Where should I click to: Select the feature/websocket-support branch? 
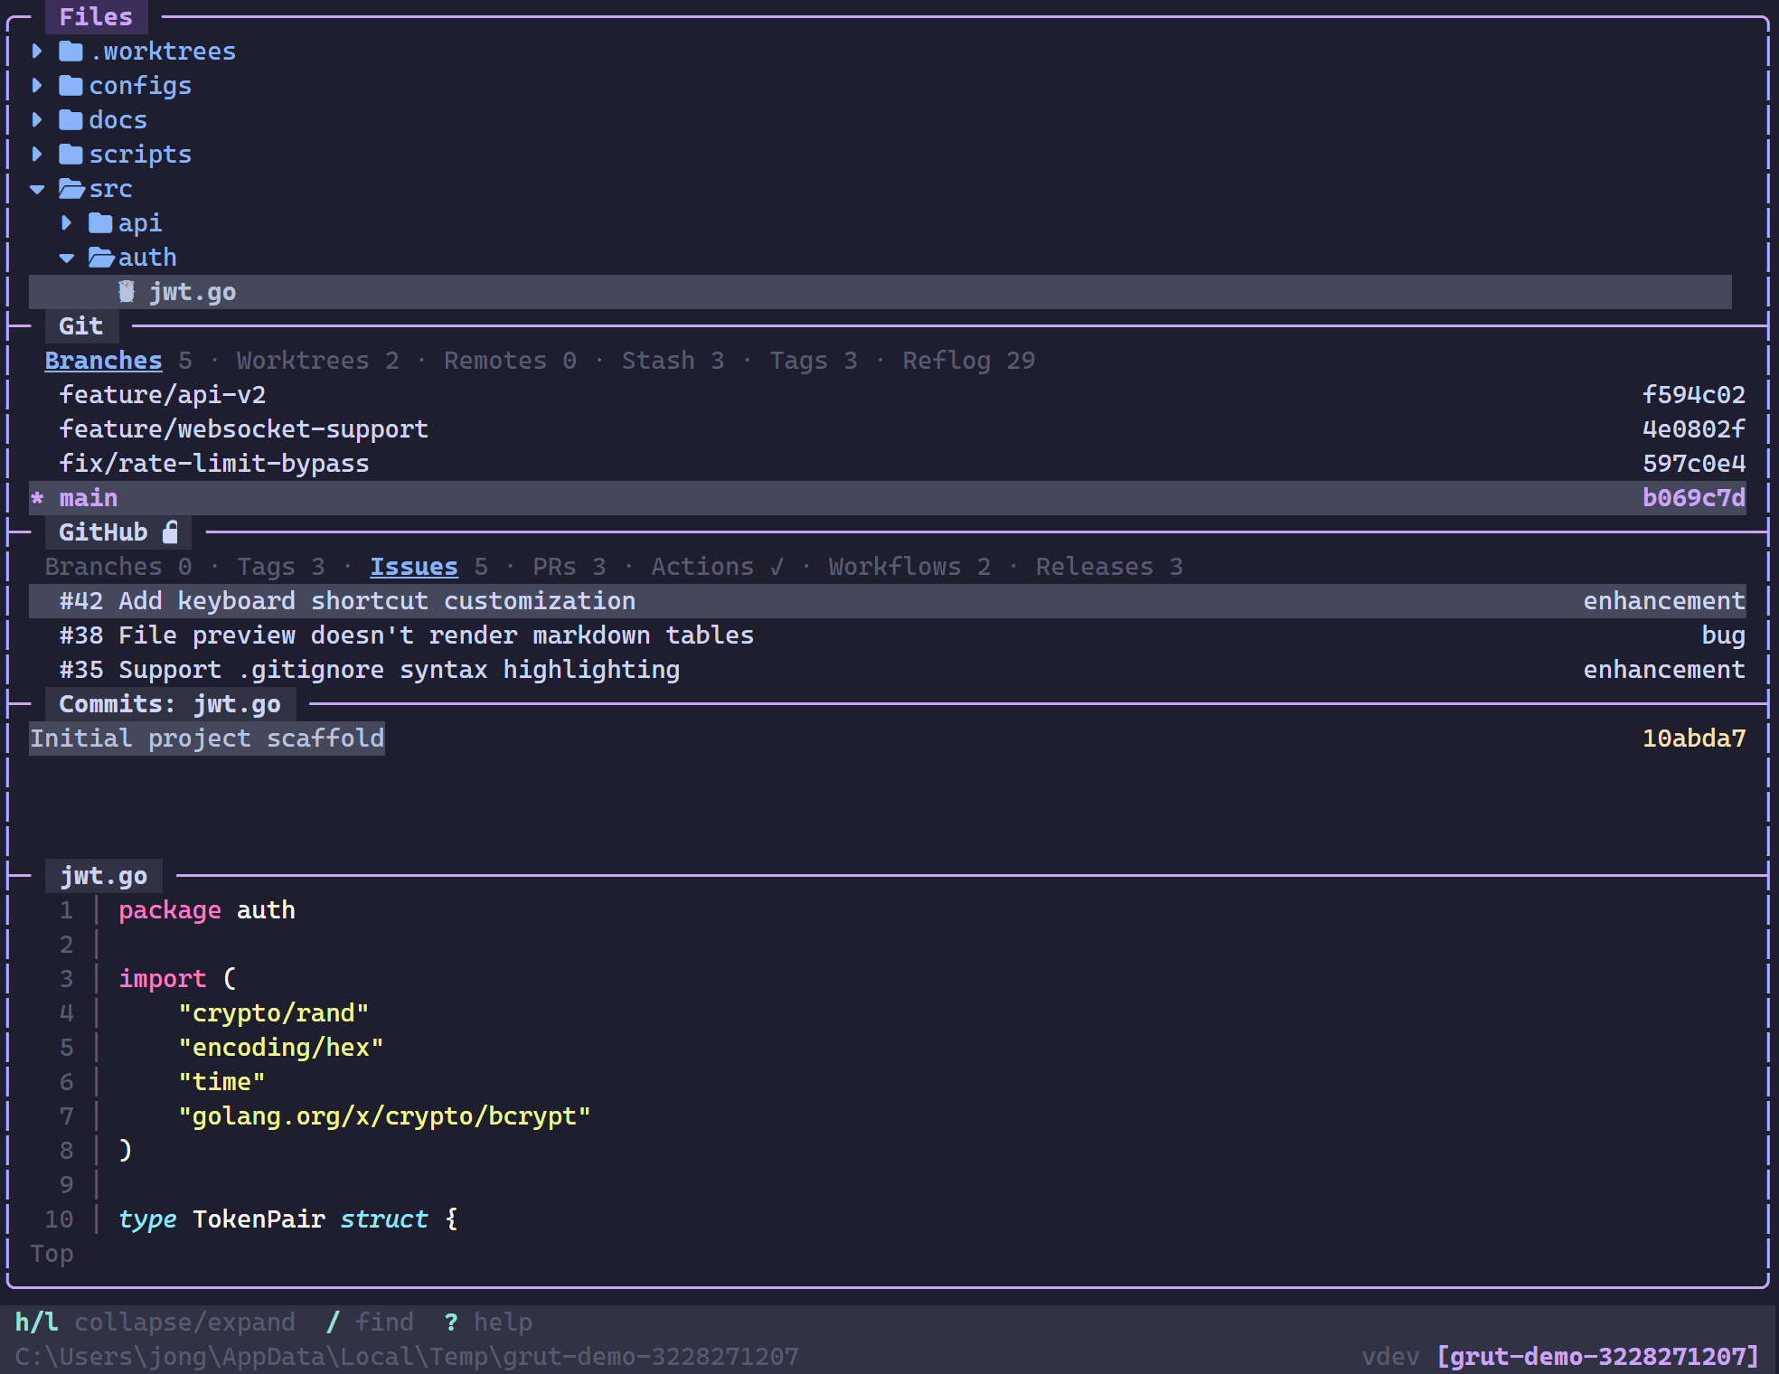(244, 429)
